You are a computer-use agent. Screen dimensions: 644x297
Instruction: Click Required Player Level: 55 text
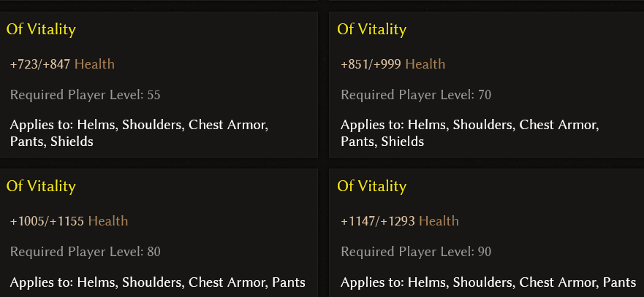point(85,95)
